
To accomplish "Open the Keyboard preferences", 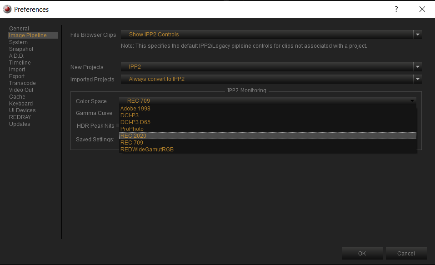I will [x=21, y=103].
